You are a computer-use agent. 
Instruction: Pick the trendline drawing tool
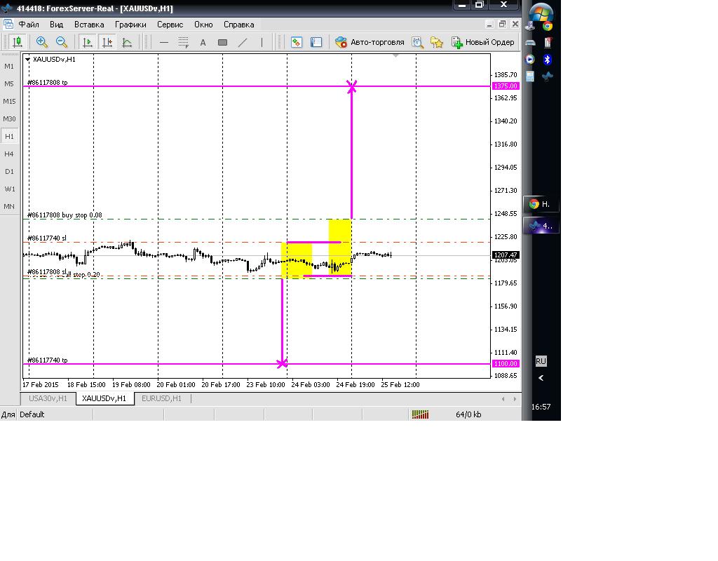pyautogui.click(x=243, y=42)
